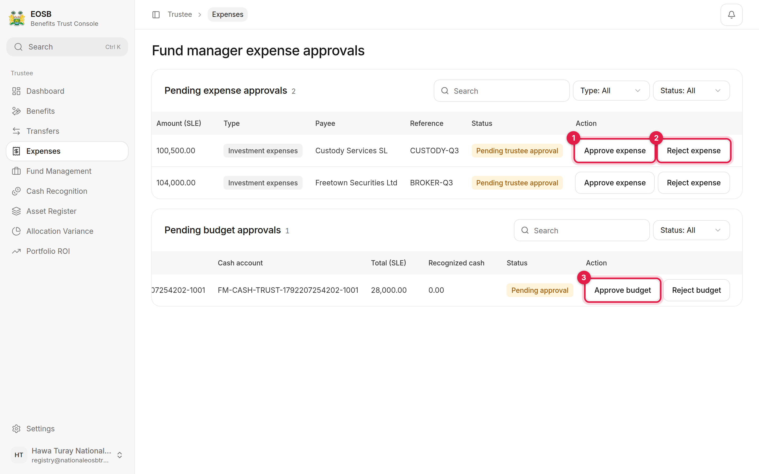
Task: Click the Allocation Variance pie icon
Action: pyautogui.click(x=16, y=231)
